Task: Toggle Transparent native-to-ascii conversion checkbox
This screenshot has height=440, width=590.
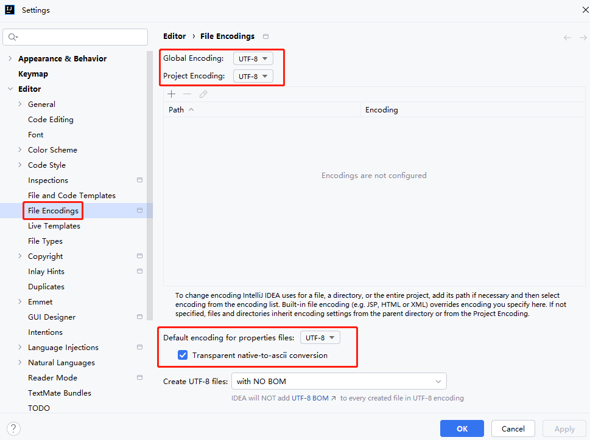Action: click(183, 355)
